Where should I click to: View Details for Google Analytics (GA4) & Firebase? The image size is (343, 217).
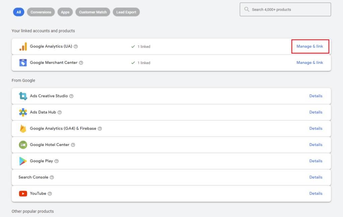pos(316,129)
